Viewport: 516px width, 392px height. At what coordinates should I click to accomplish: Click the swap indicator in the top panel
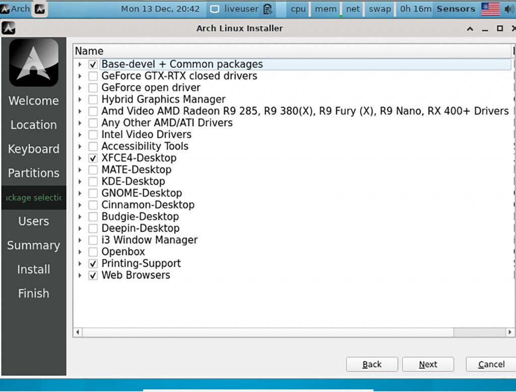point(379,9)
